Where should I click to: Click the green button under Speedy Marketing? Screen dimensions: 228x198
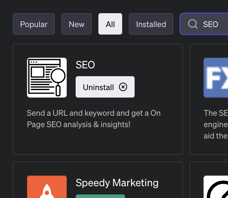click(x=101, y=196)
